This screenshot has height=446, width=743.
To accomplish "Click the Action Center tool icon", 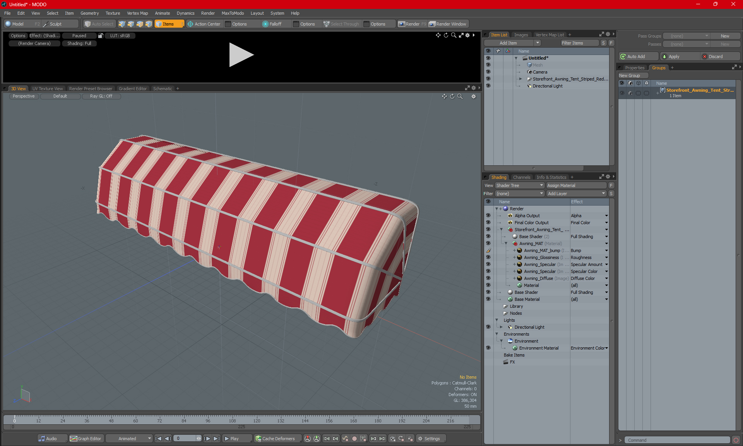I will point(190,24).
